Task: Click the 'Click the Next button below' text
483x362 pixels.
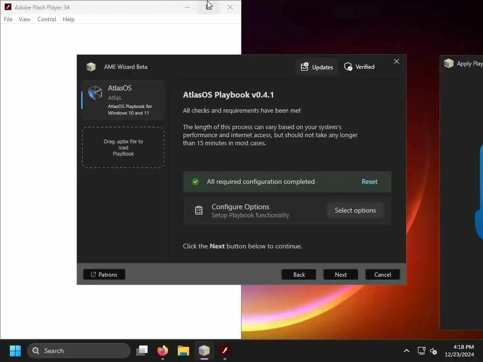Action: click(242, 246)
